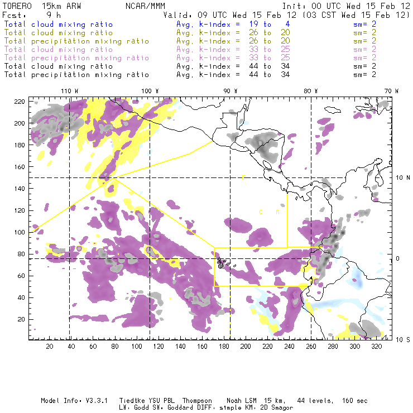Select blue "Total cloud mixing ratio" legend row

tap(59, 24)
